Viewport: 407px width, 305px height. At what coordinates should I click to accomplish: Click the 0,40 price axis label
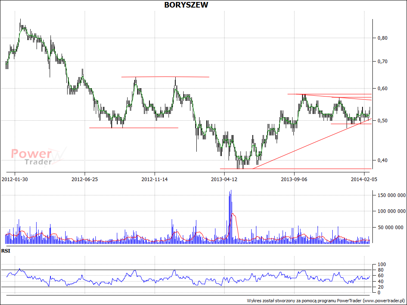click(382, 160)
